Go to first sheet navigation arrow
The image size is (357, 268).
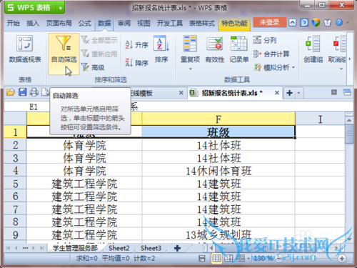8,248
